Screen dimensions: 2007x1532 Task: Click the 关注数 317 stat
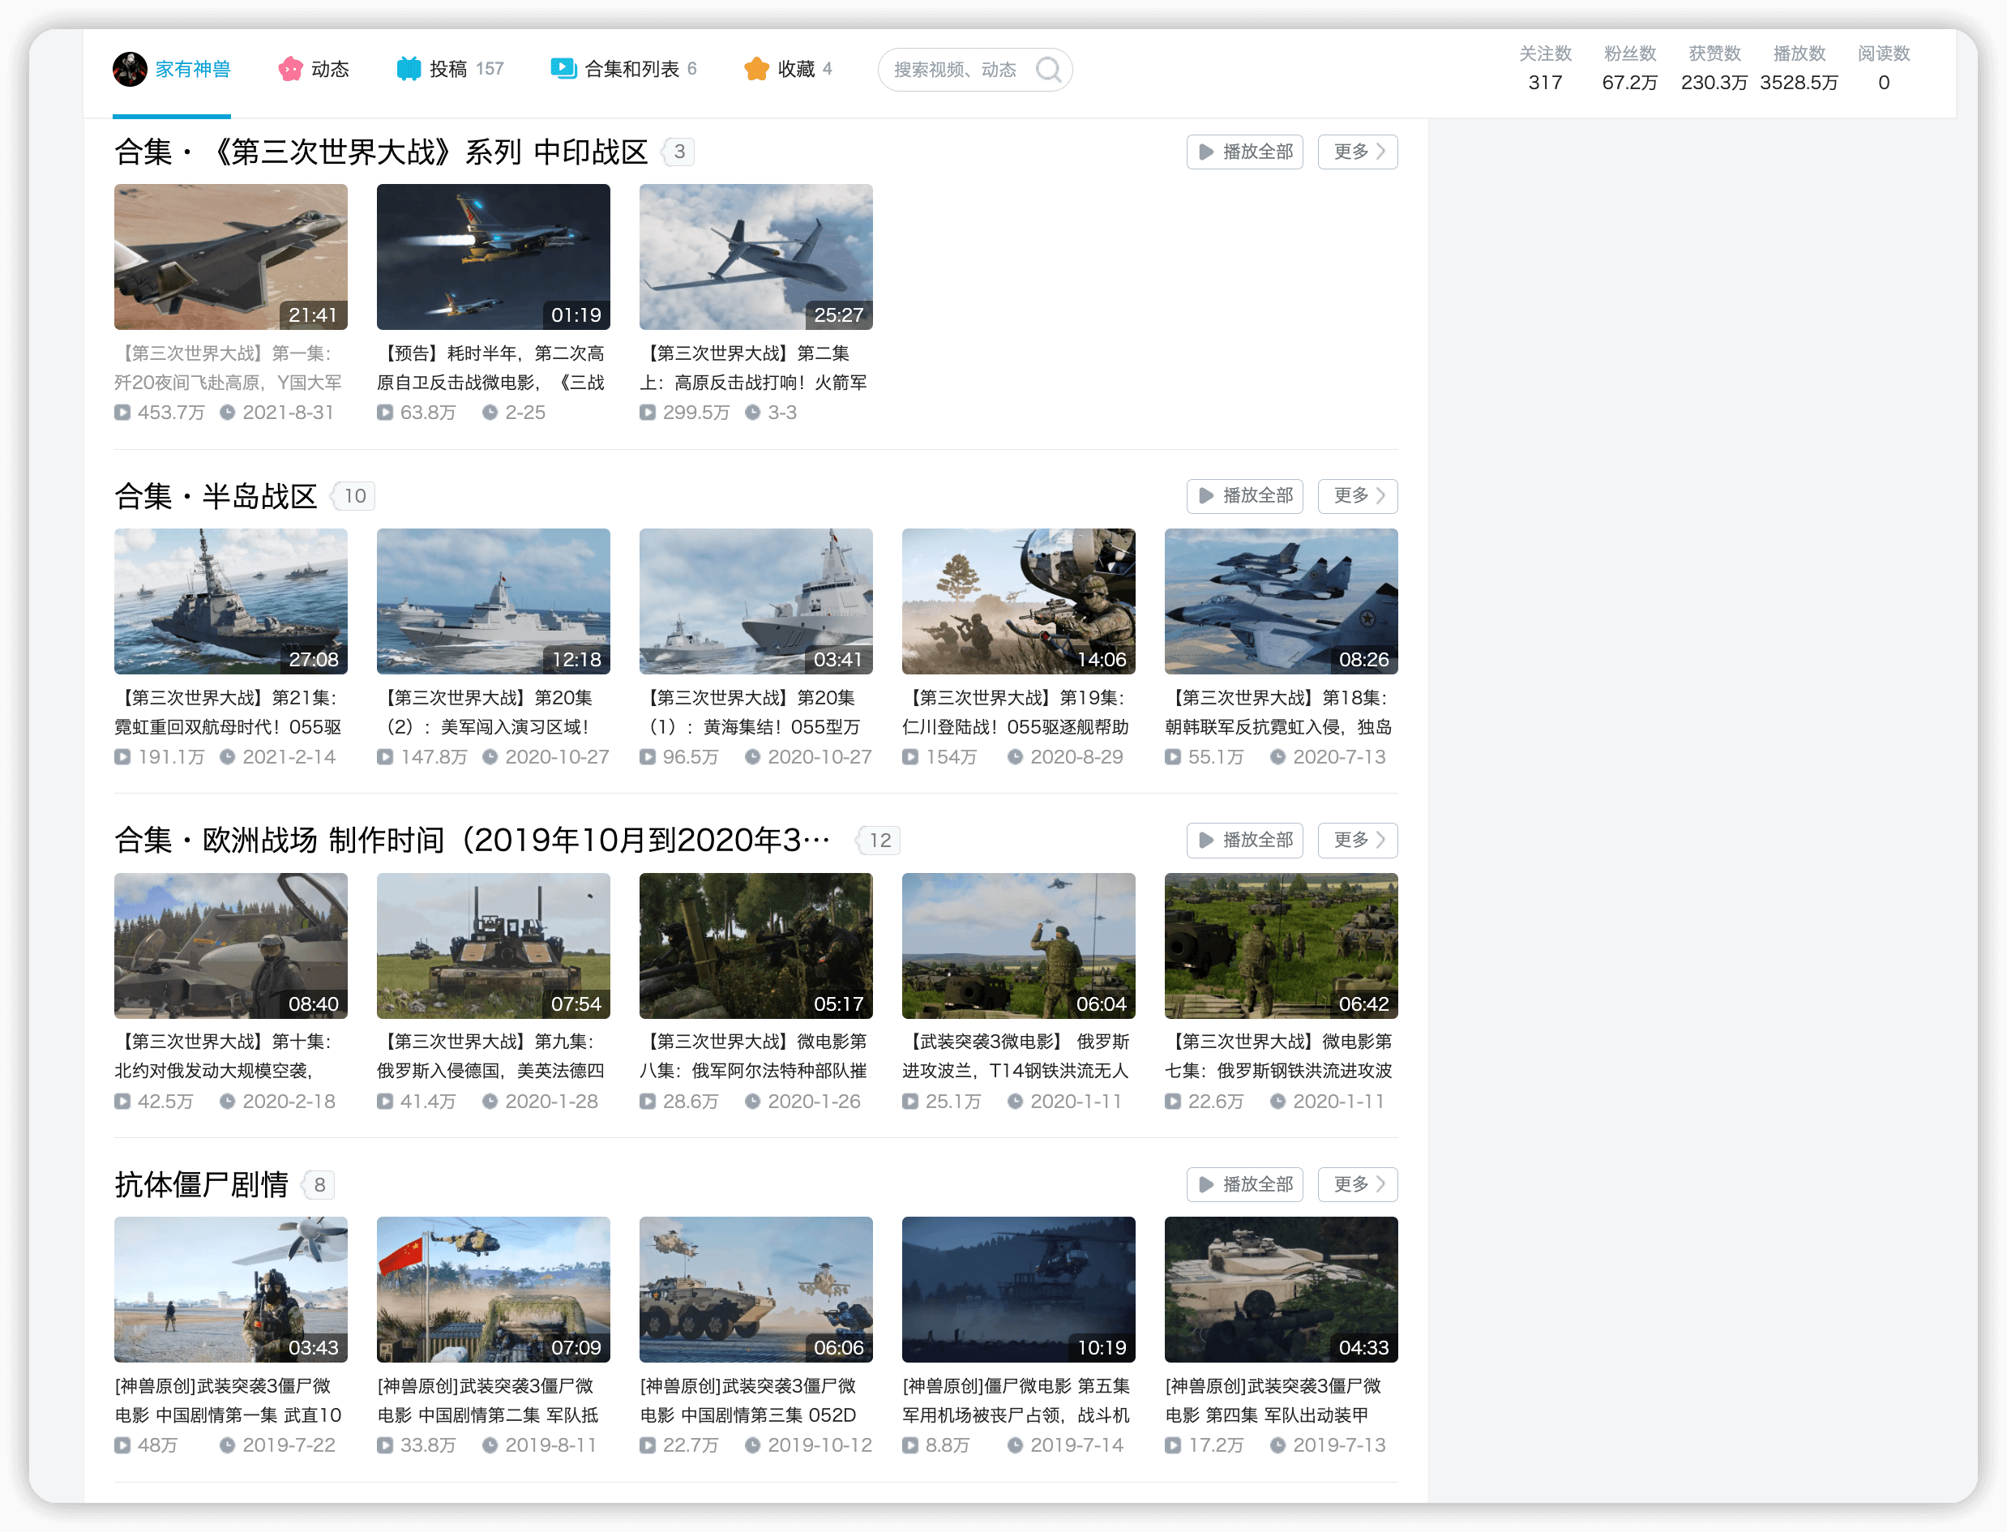tap(1546, 68)
